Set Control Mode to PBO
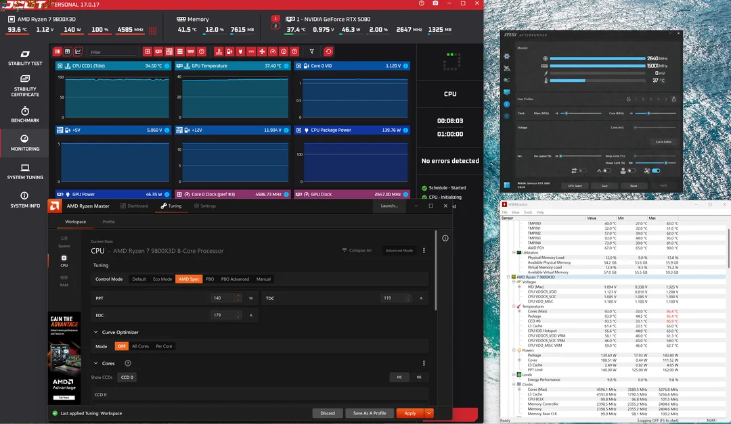Viewport: 731px width, 424px height. 210,279
